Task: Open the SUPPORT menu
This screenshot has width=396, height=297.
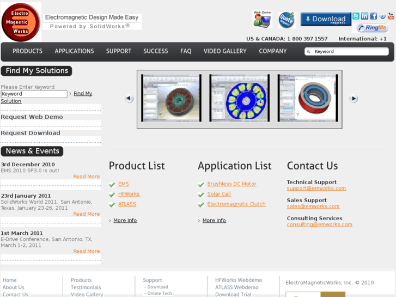Action: coord(119,51)
